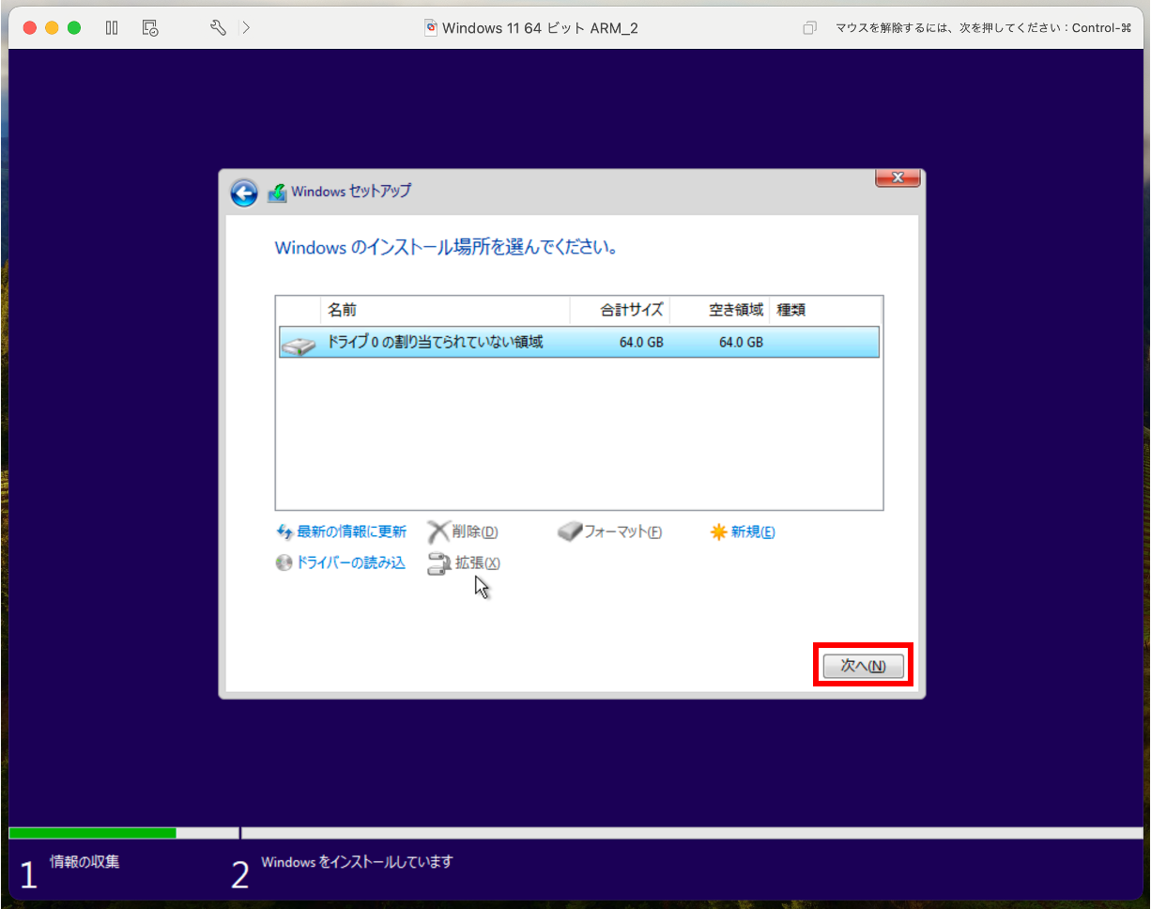The image size is (1151, 909).
Task: Close the Windows Setup dialog
Action: coord(897,177)
